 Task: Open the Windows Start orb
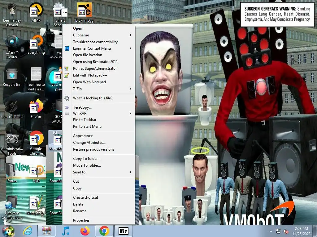(8, 231)
